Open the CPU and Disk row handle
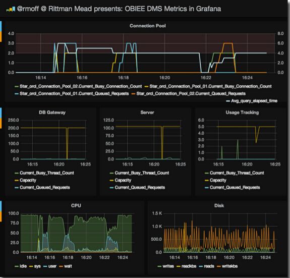The image size is (290, 278). click(1, 211)
